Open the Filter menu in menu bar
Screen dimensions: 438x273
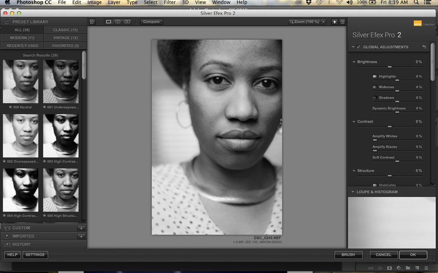170,3
